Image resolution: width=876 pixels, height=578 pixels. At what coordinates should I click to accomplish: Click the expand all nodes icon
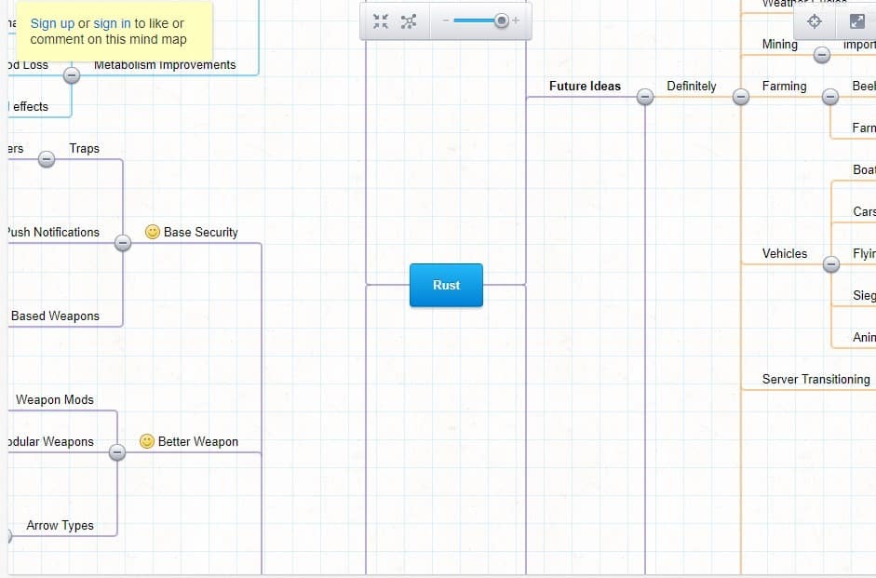408,21
